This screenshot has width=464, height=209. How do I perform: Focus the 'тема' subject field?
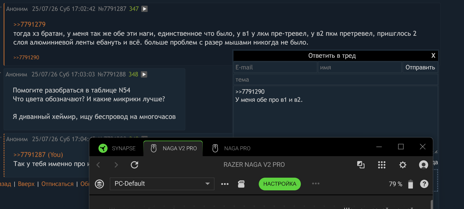[336, 80]
